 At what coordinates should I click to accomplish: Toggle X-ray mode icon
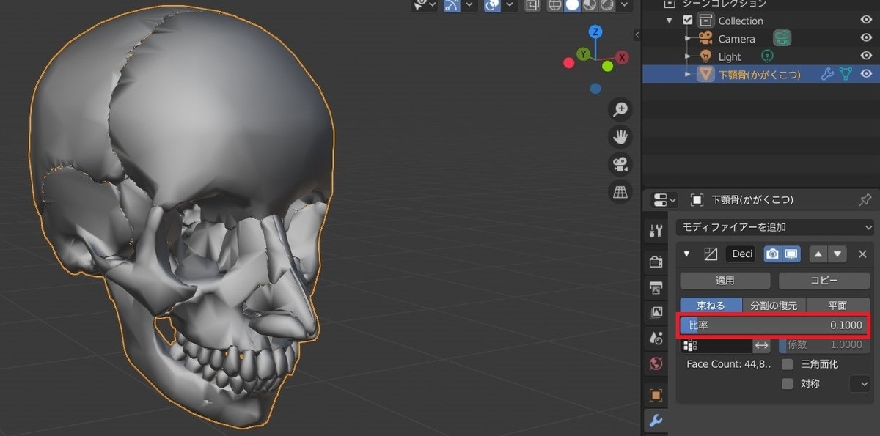[x=533, y=5]
